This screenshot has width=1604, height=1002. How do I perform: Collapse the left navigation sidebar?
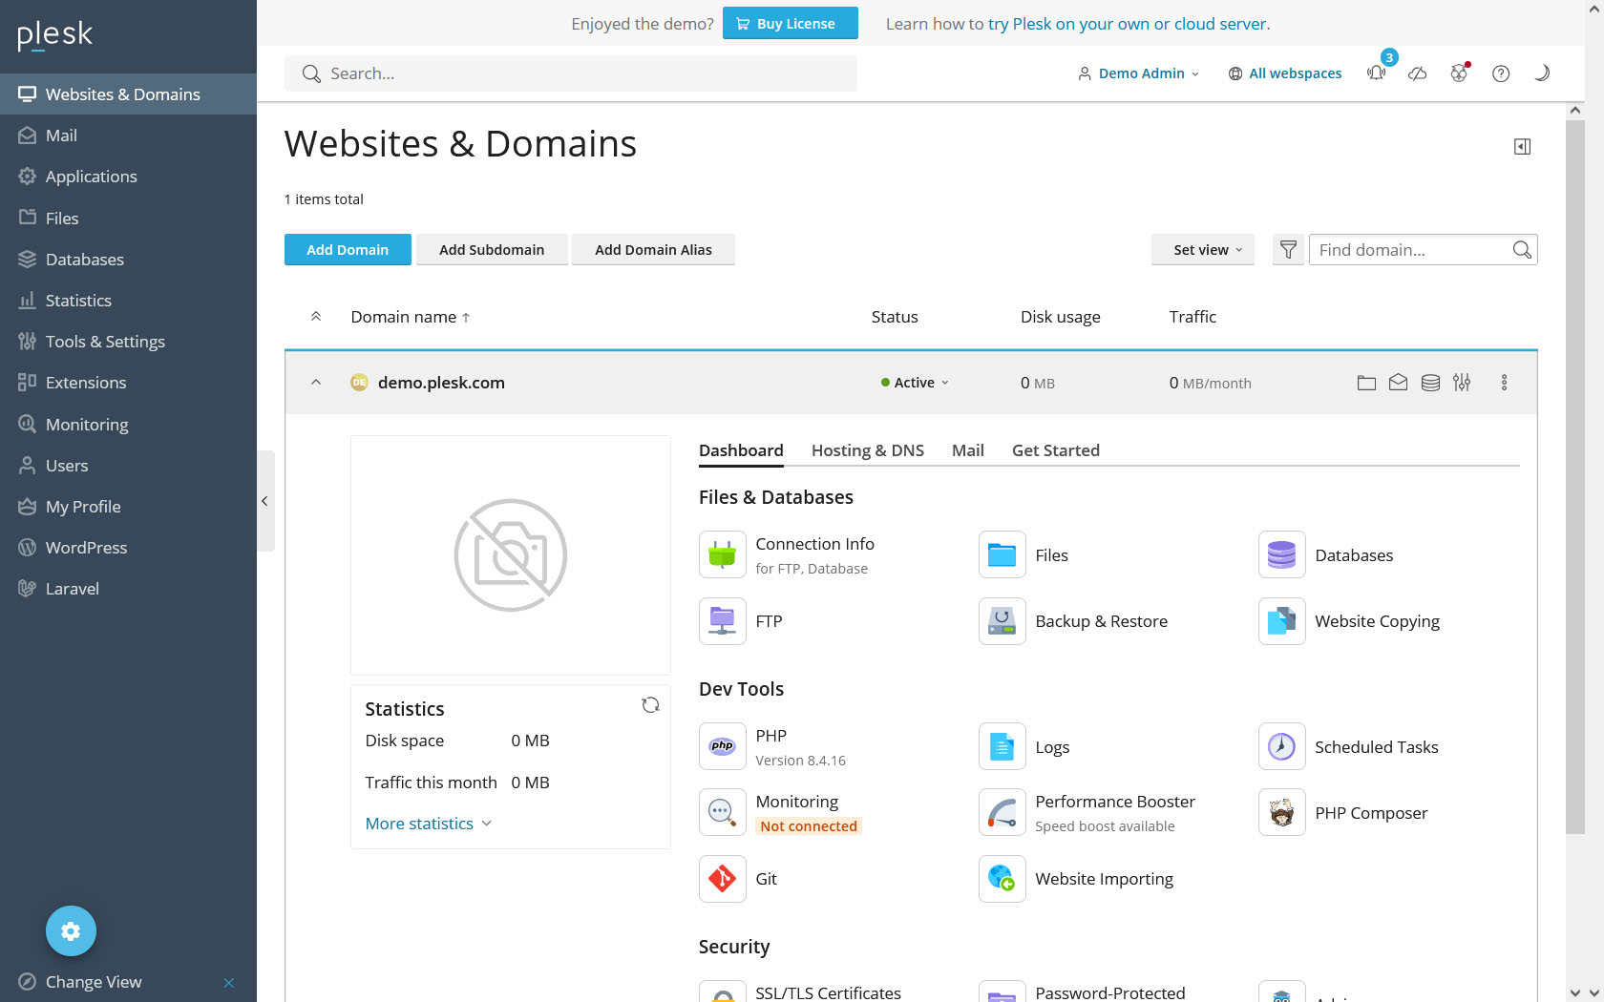(x=264, y=501)
